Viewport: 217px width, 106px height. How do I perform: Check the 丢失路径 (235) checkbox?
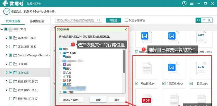click(11, 47)
